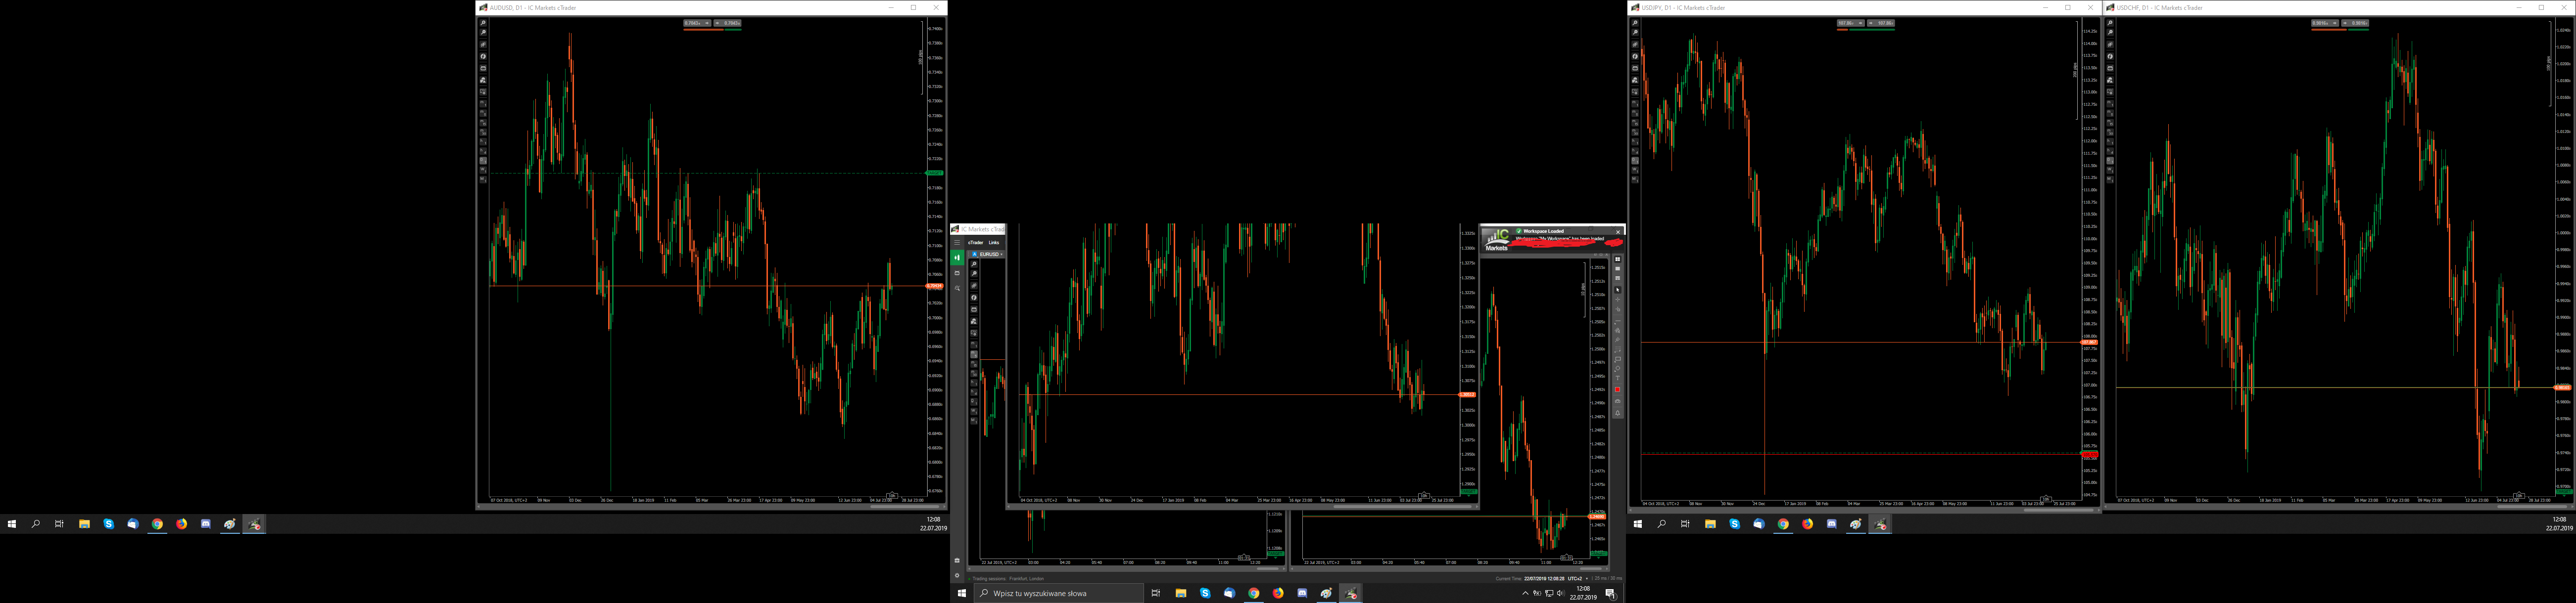Image resolution: width=2576 pixels, height=603 pixels.
Task: Zoom in on the AUDUSD chart window
Action: pos(484,23)
